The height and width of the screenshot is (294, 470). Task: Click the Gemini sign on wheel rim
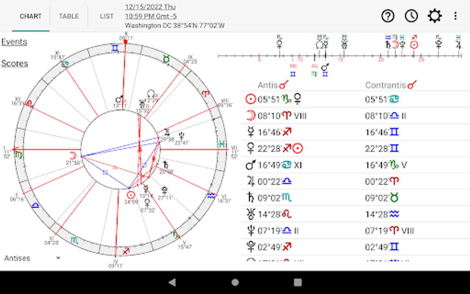click(115, 48)
